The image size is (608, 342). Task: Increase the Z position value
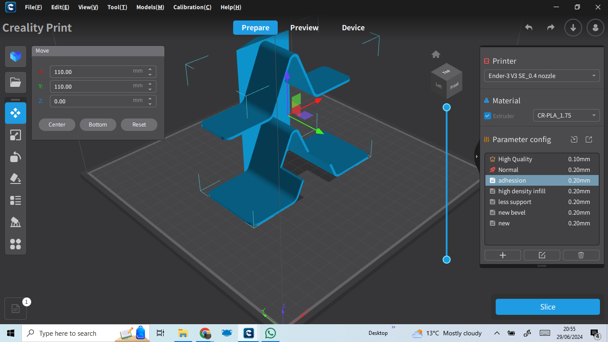150,98
